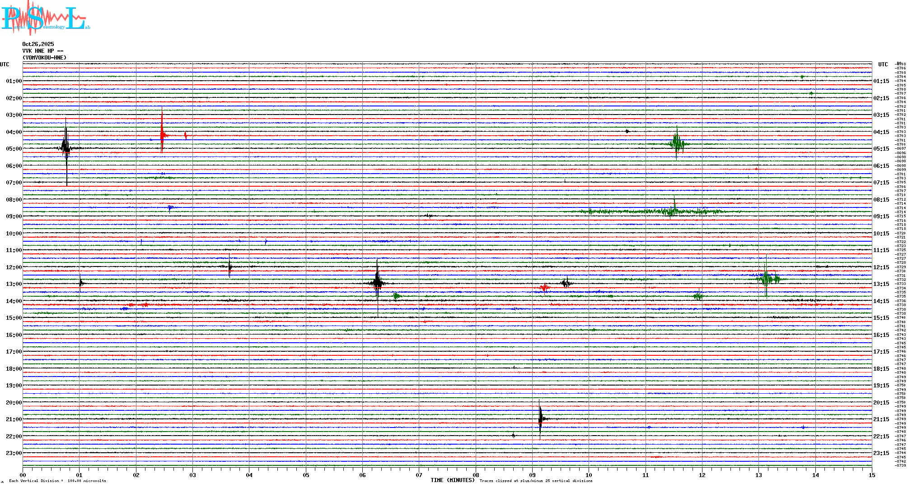Click the (VOMVOKOU-HNE) station name text
The width and height of the screenshot is (908, 487).
[44, 58]
